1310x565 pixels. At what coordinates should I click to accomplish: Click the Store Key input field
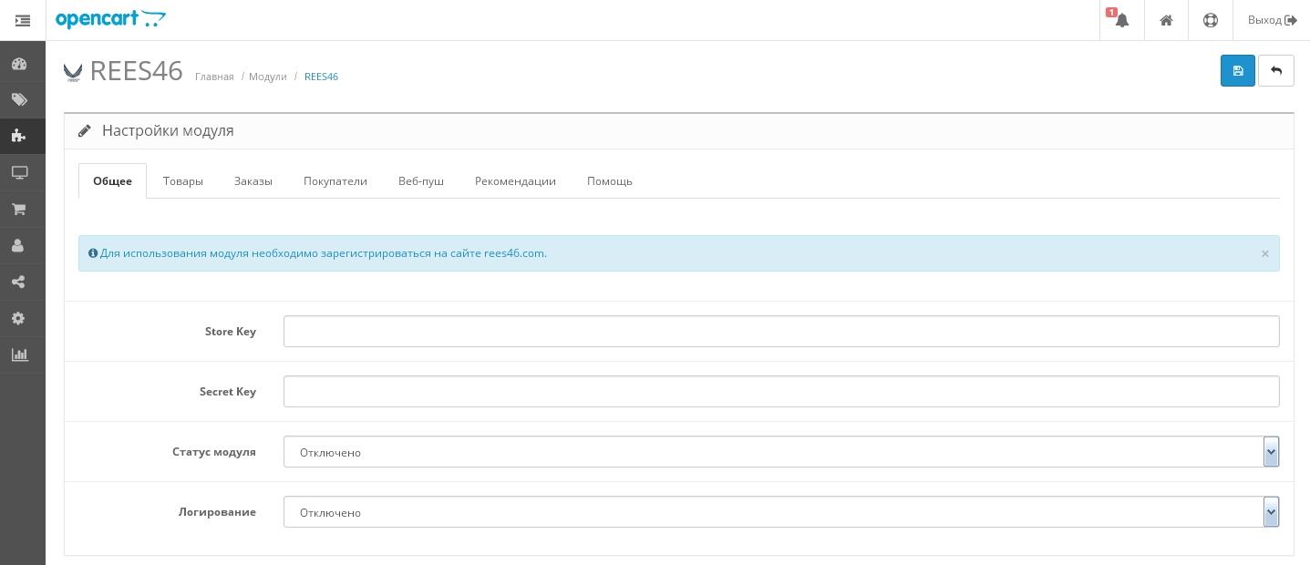[x=780, y=332]
